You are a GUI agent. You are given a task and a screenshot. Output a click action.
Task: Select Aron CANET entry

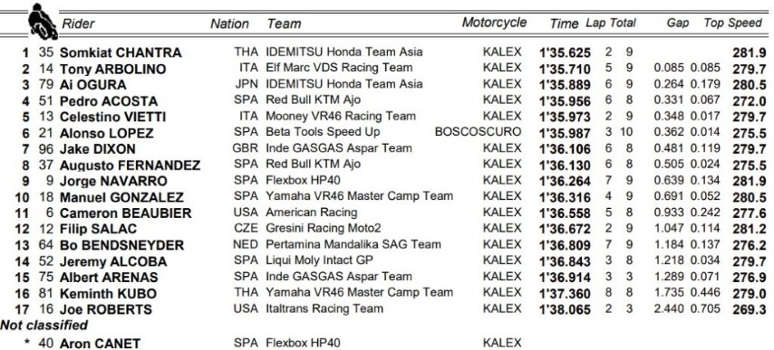tap(100, 343)
